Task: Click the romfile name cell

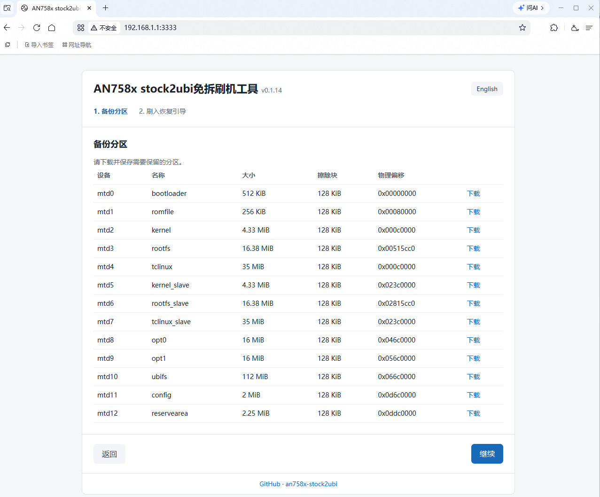Action: pos(163,212)
